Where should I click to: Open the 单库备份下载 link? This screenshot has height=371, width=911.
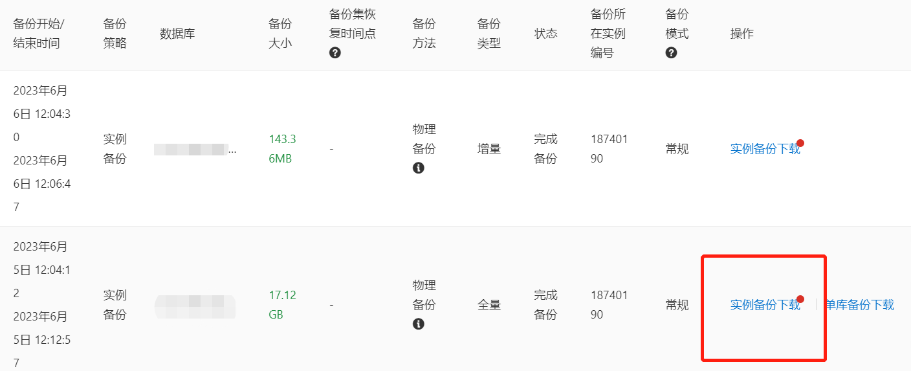pyautogui.click(x=859, y=305)
